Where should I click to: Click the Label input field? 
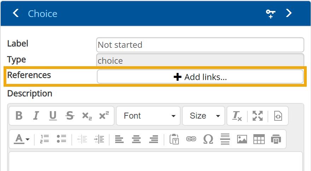pyautogui.click(x=200, y=45)
